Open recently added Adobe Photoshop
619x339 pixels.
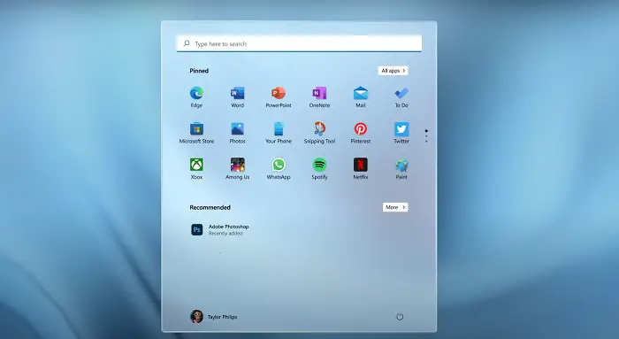coord(220,229)
